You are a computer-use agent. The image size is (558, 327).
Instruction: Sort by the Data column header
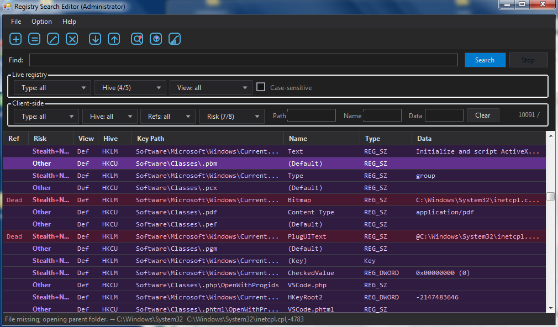[478, 139]
